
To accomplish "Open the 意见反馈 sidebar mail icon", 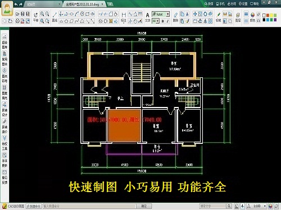I will click(4, 177).
